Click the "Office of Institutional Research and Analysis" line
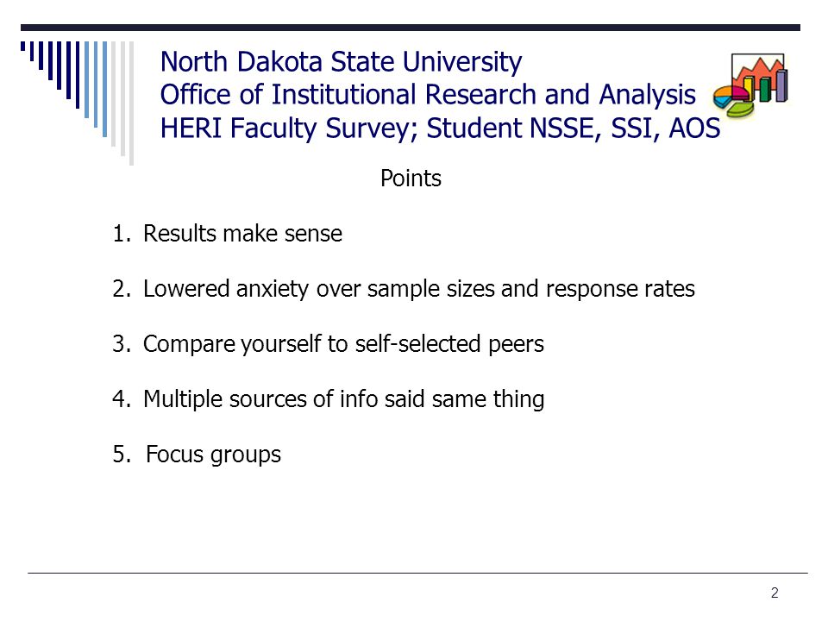 (428, 95)
